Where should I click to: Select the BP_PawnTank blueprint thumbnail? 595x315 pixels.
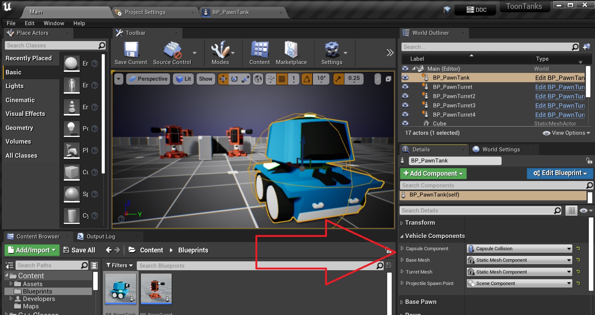point(120,289)
